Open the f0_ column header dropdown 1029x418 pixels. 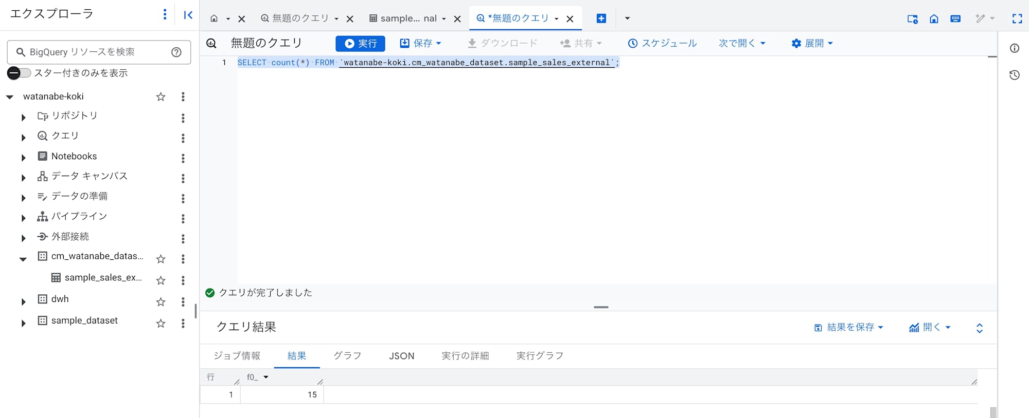click(266, 377)
